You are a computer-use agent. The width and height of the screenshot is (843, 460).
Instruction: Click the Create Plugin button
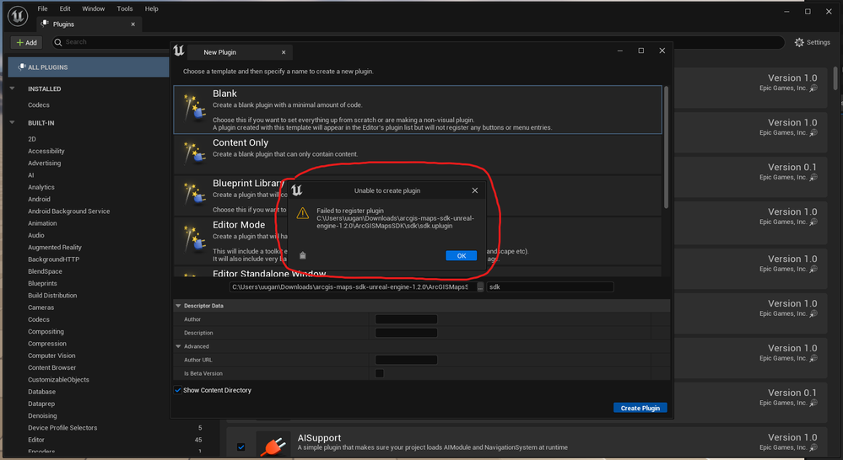(640, 408)
